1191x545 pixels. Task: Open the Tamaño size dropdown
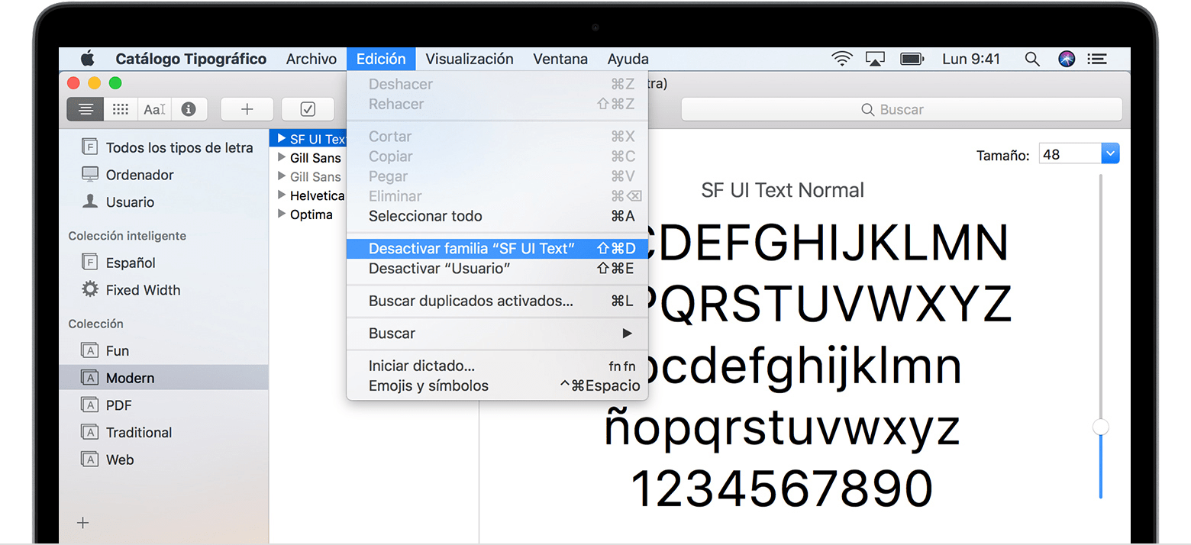[x=1111, y=153]
